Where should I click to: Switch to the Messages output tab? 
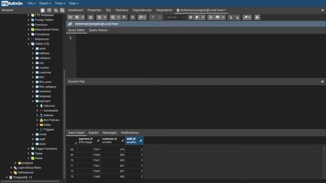tap(110, 133)
